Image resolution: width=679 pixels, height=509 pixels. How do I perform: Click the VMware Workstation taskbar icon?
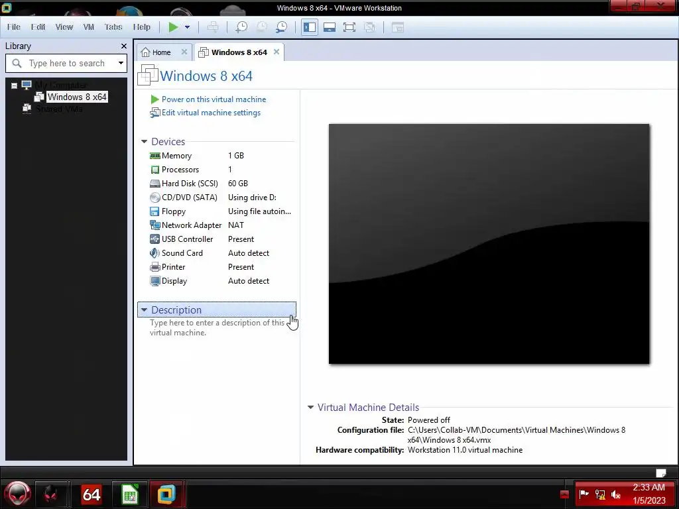pyautogui.click(x=166, y=494)
